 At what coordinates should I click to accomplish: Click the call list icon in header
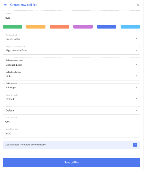coord(5,5)
